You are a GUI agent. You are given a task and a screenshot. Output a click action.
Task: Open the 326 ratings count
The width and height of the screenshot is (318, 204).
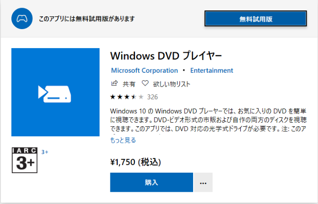click(x=153, y=97)
